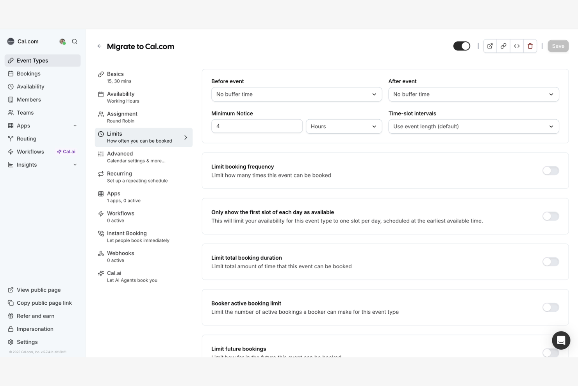
Task: Enable Only show the first slot of each day
Action: [550, 216]
